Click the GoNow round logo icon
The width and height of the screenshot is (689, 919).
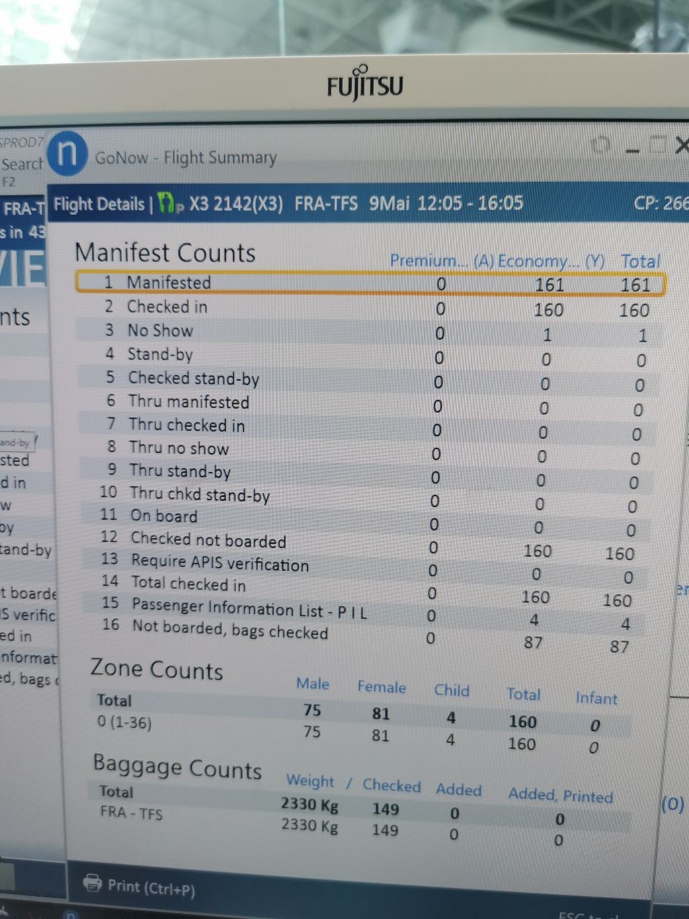pyautogui.click(x=67, y=154)
